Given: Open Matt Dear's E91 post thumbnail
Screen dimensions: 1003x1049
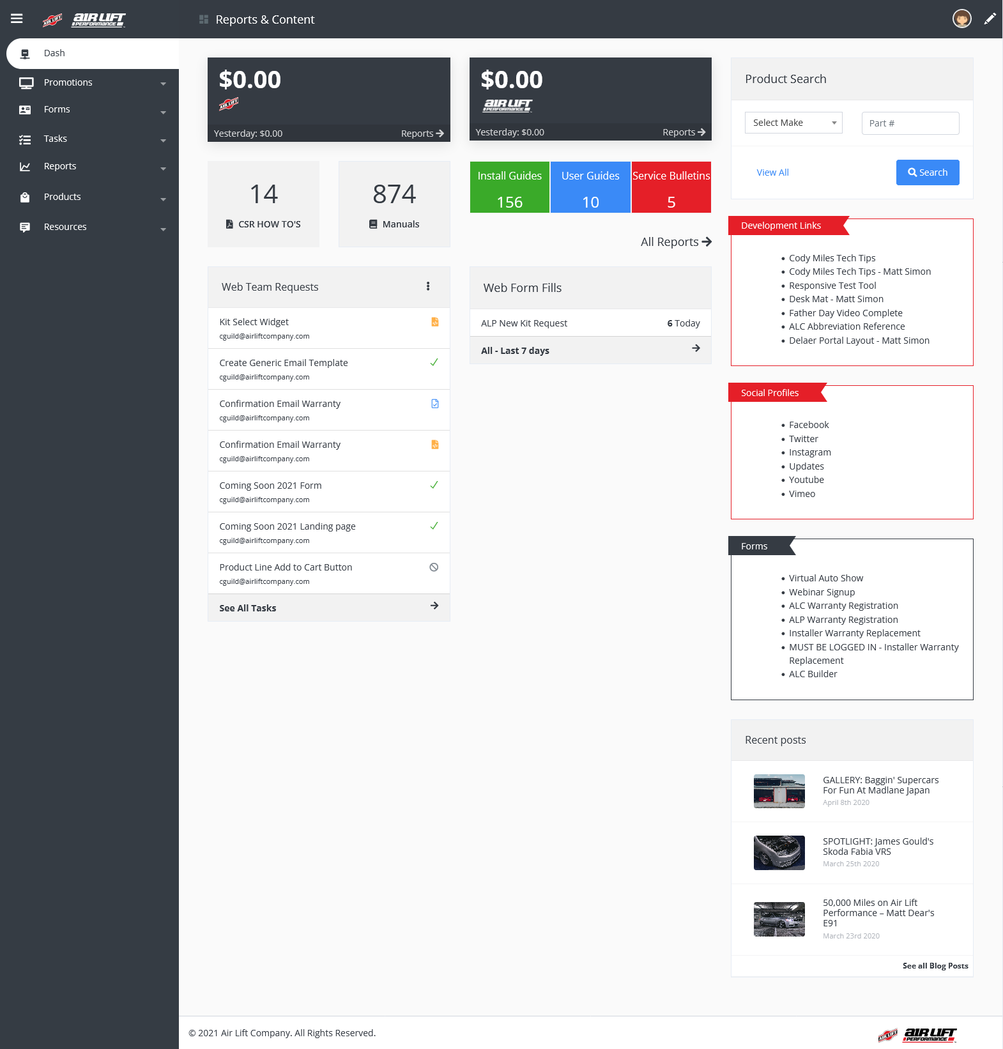Looking at the screenshot, I should (779, 919).
